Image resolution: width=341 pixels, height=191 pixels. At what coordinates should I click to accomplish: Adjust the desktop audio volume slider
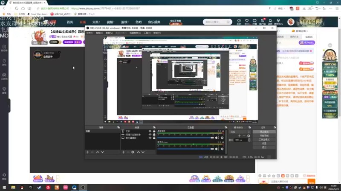(185, 138)
